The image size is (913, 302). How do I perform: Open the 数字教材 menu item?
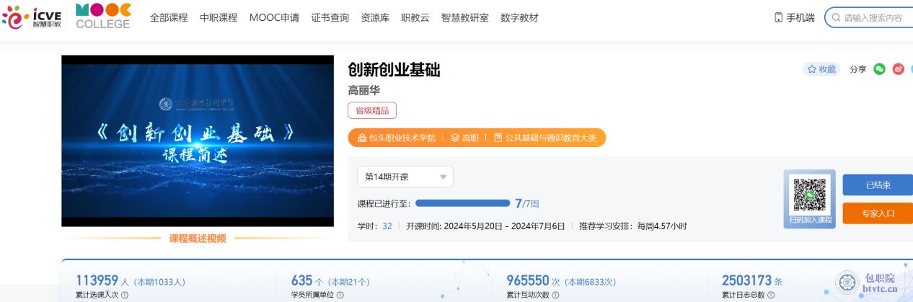coord(519,18)
